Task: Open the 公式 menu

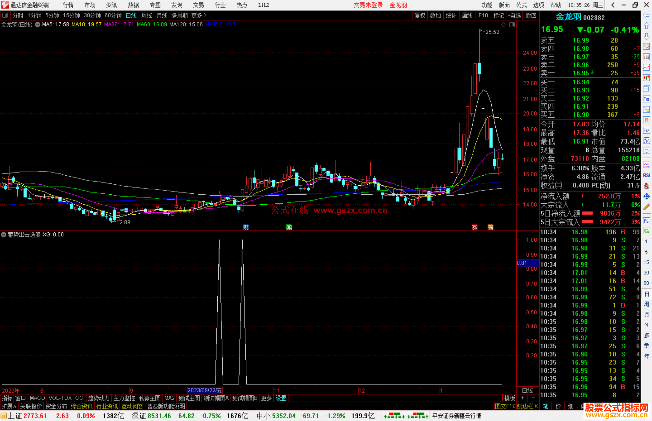Action: click(x=521, y=5)
